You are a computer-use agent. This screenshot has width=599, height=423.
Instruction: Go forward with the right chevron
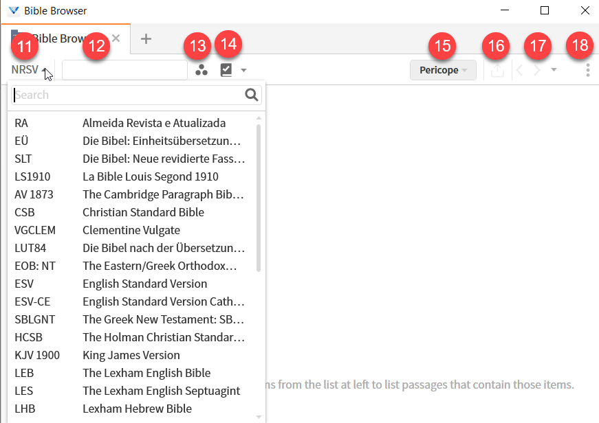[x=536, y=70]
